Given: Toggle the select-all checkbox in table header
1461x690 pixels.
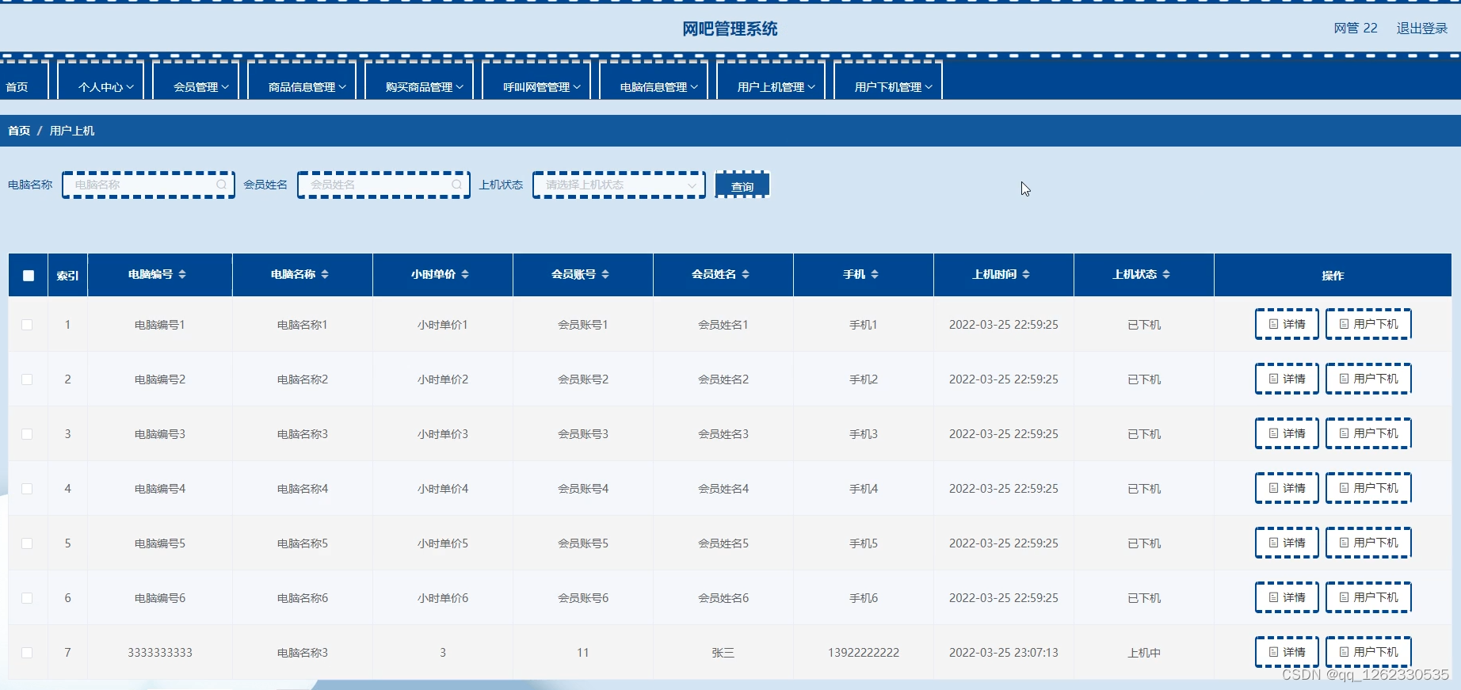Looking at the screenshot, I should 29,276.
